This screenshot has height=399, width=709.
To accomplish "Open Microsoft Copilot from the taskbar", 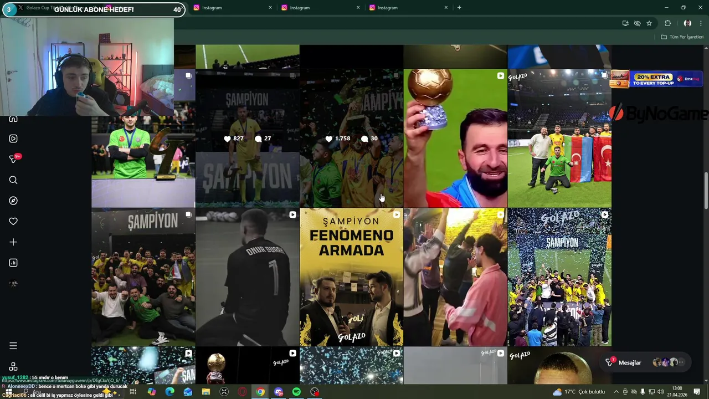I will pyautogui.click(x=151, y=392).
